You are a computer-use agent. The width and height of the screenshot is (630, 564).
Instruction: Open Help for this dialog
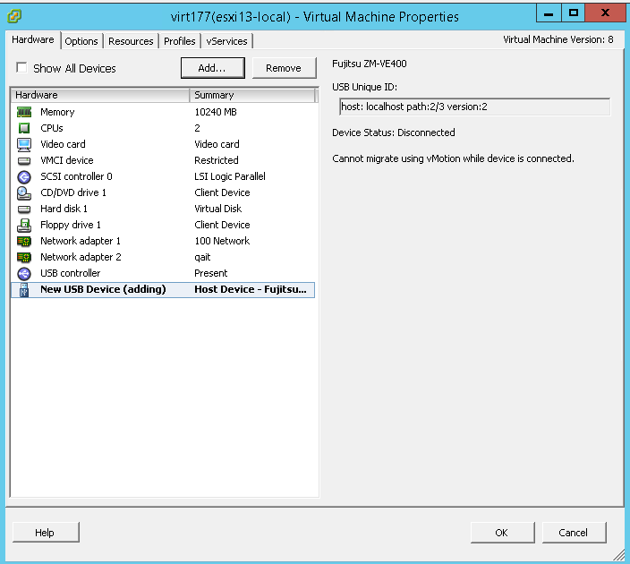coord(46,533)
